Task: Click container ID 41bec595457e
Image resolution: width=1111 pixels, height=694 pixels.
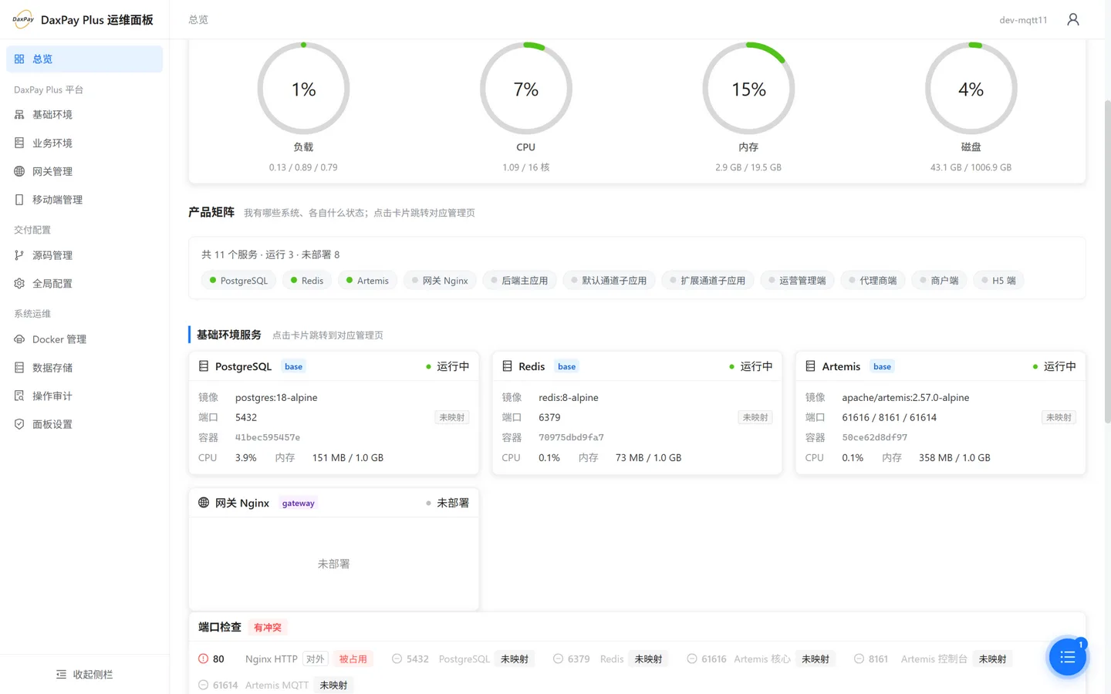Action: (x=268, y=437)
